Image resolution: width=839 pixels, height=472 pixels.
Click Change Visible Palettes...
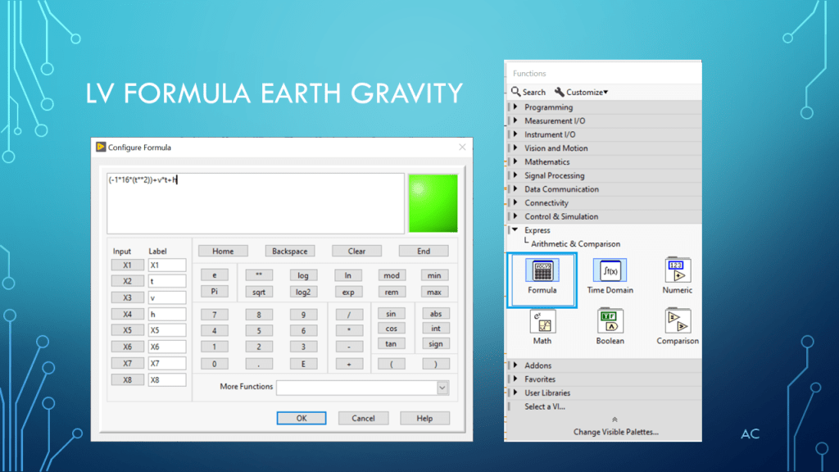615,432
